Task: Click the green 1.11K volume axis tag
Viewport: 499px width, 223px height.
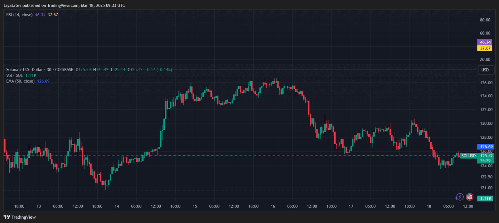Action: coord(486,198)
